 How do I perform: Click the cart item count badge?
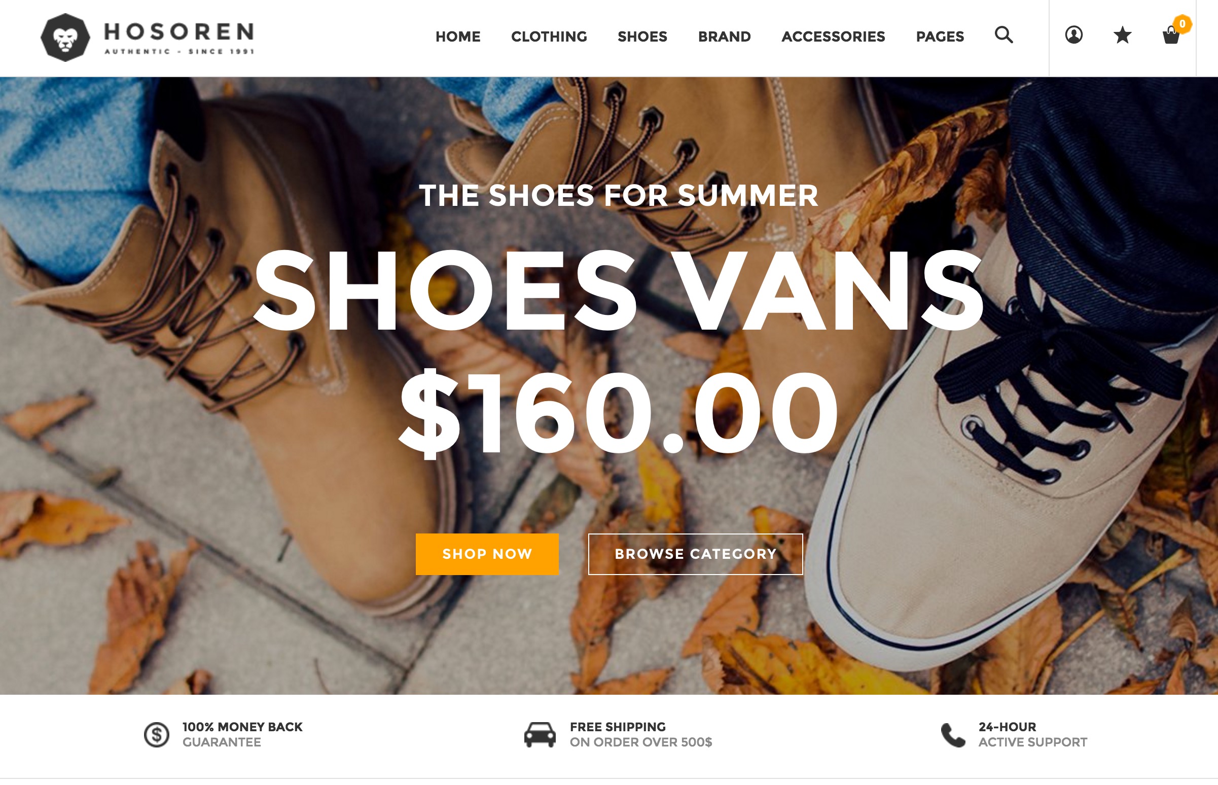click(1183, 24)
